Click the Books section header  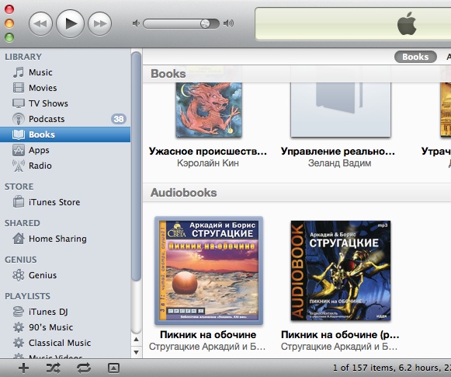(x=168, y=74)
